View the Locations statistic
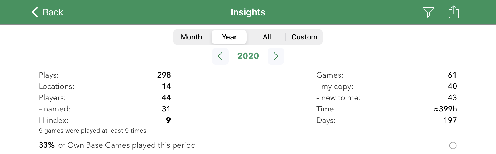 [105, 86]
